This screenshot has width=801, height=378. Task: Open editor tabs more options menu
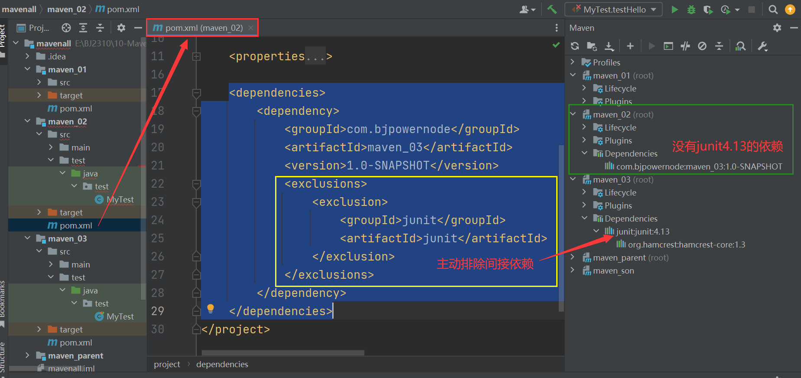pos(557,28)
